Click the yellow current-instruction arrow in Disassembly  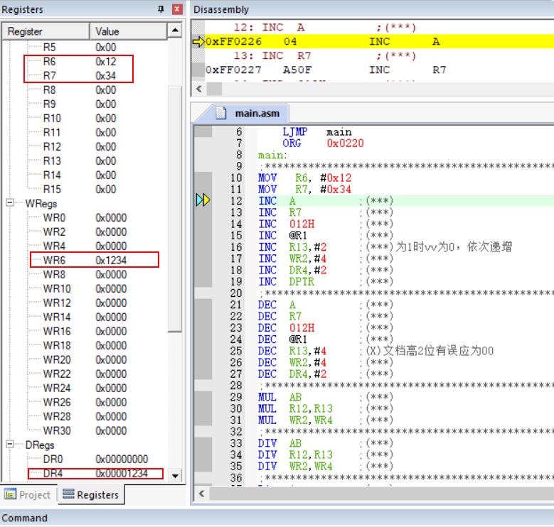(198, 42)
